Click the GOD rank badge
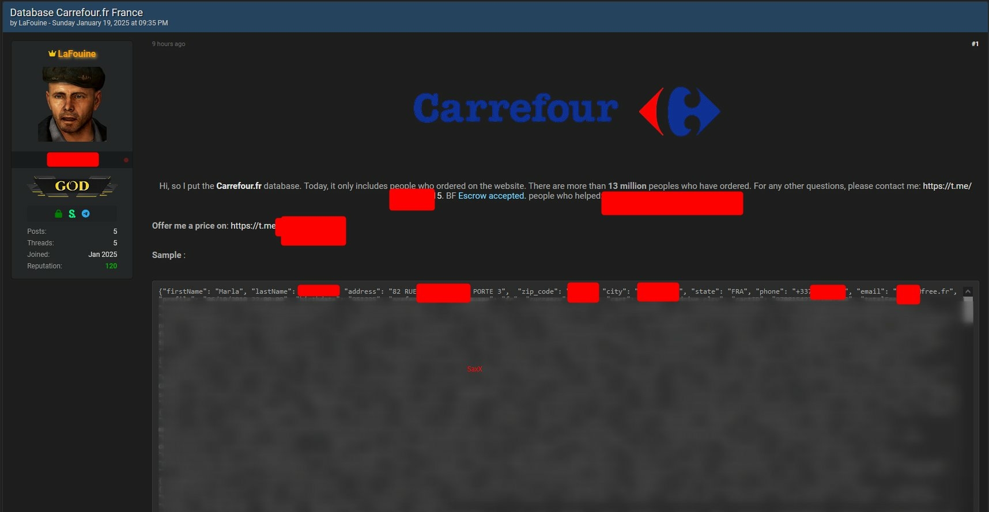 pos(72,186)
